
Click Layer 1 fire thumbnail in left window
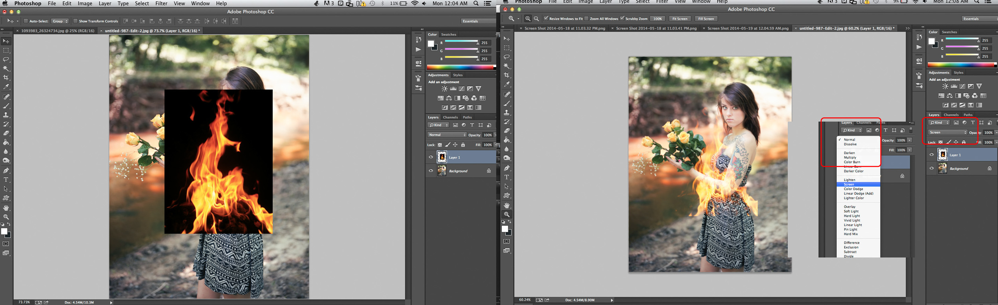coord(442,157)
